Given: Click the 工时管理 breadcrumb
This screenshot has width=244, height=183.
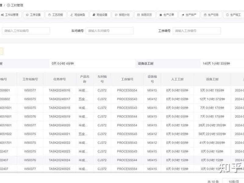Looking at the screenshot, I should click(x=15, y=5).
